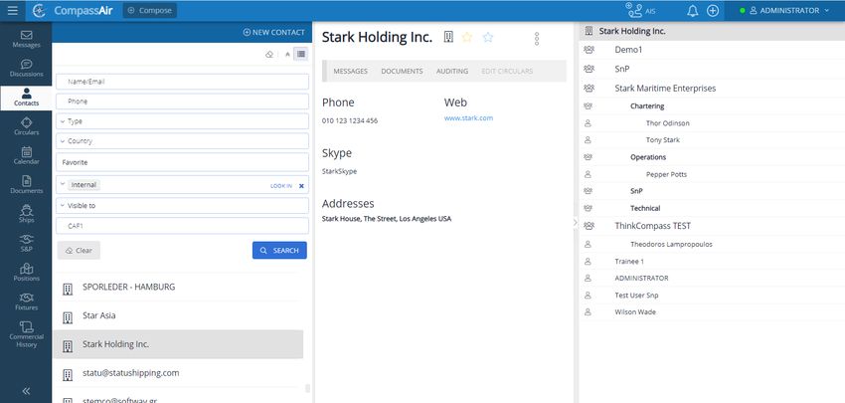Open Ships in the sidebar
Image resolution: width=845 pixels, height=403 pixels.
(26, 214)
